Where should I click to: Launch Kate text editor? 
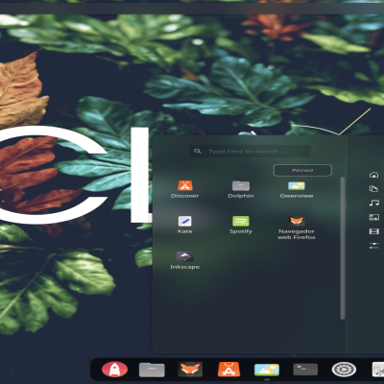185,225
